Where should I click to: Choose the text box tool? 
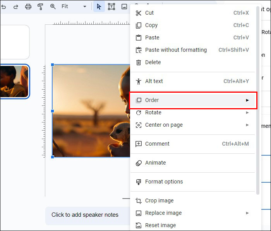click(111, 7)
